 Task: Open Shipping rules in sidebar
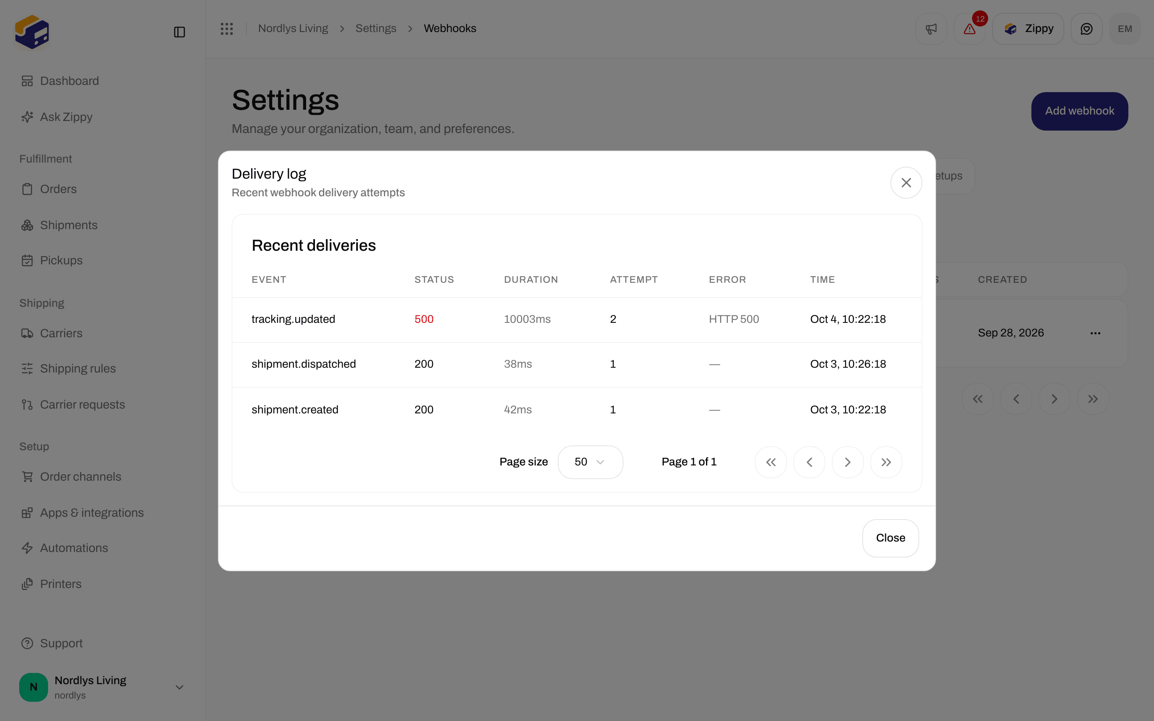[103, 369]
